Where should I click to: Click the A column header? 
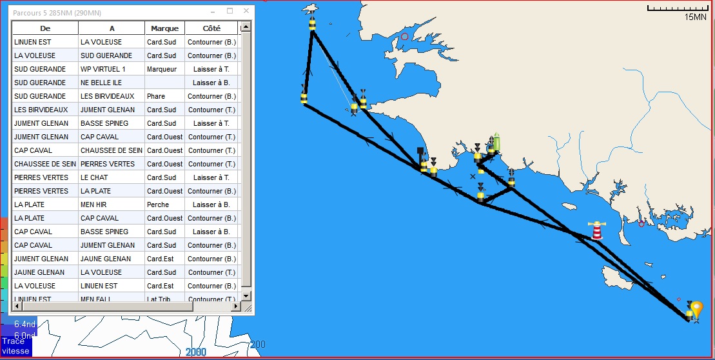pyautogui.click(x=112, y=28)
